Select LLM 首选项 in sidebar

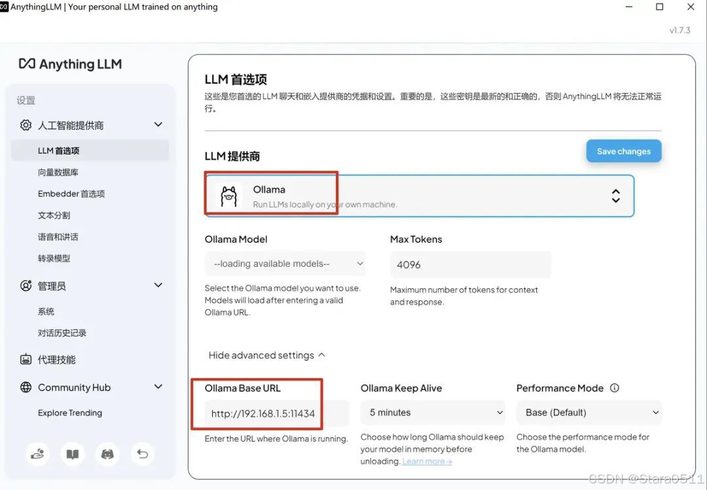(90, 150)
